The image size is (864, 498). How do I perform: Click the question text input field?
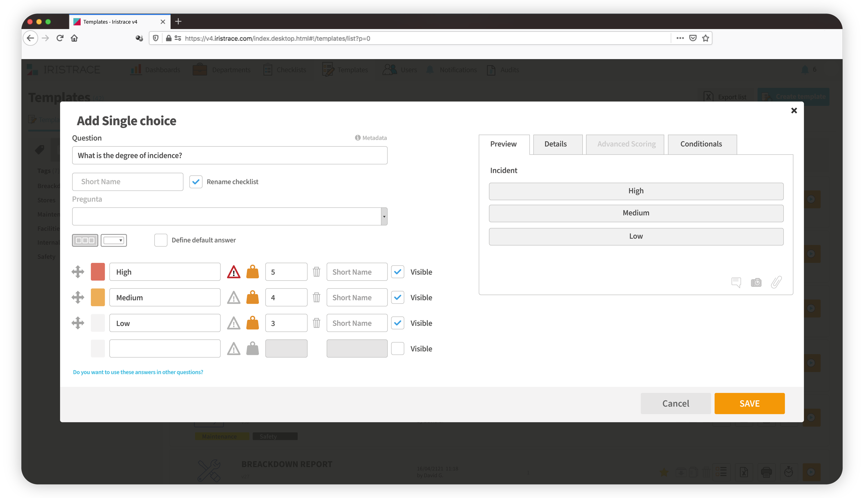[229, 155]
